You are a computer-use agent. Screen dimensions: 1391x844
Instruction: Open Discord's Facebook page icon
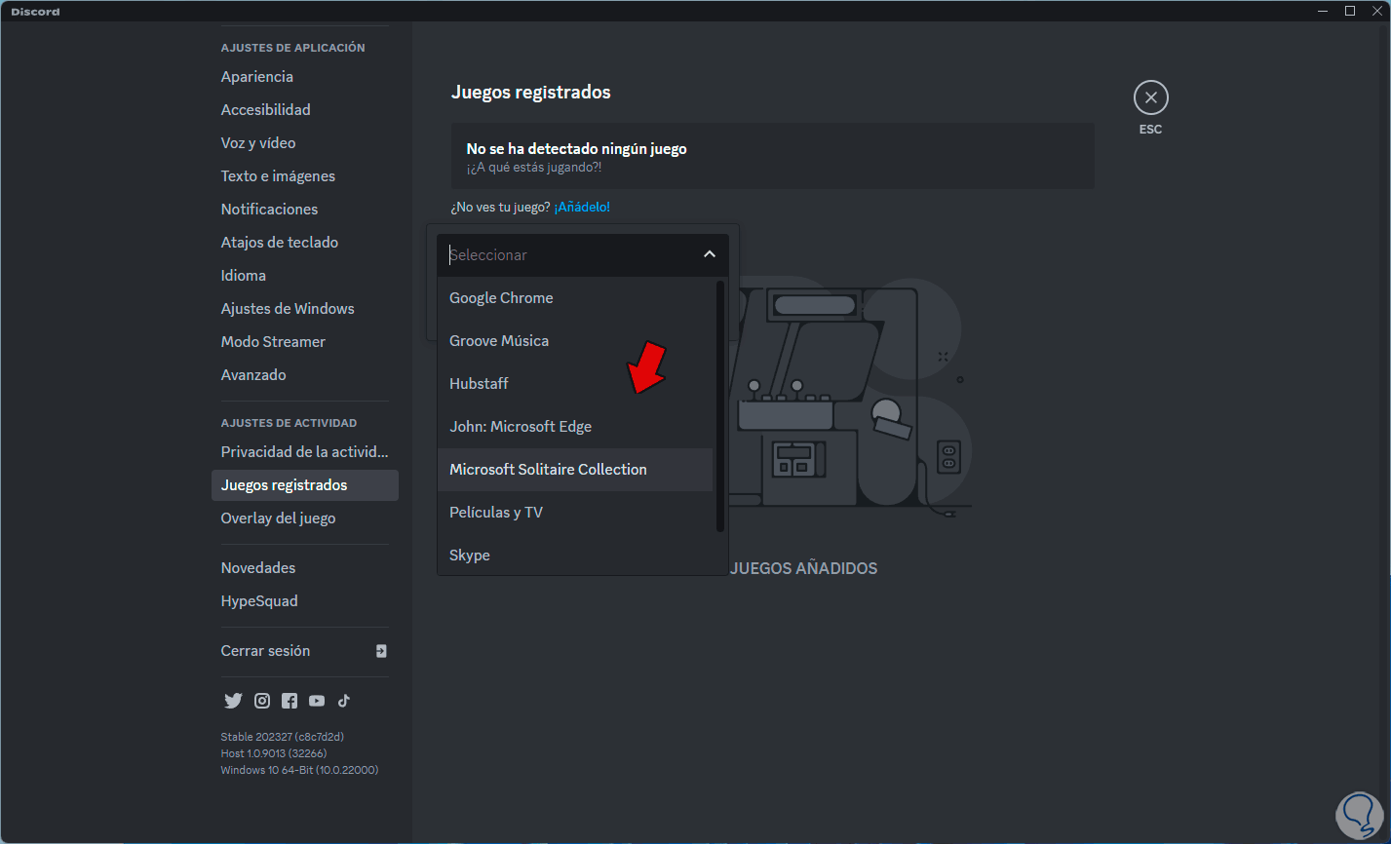click(290, 701)
